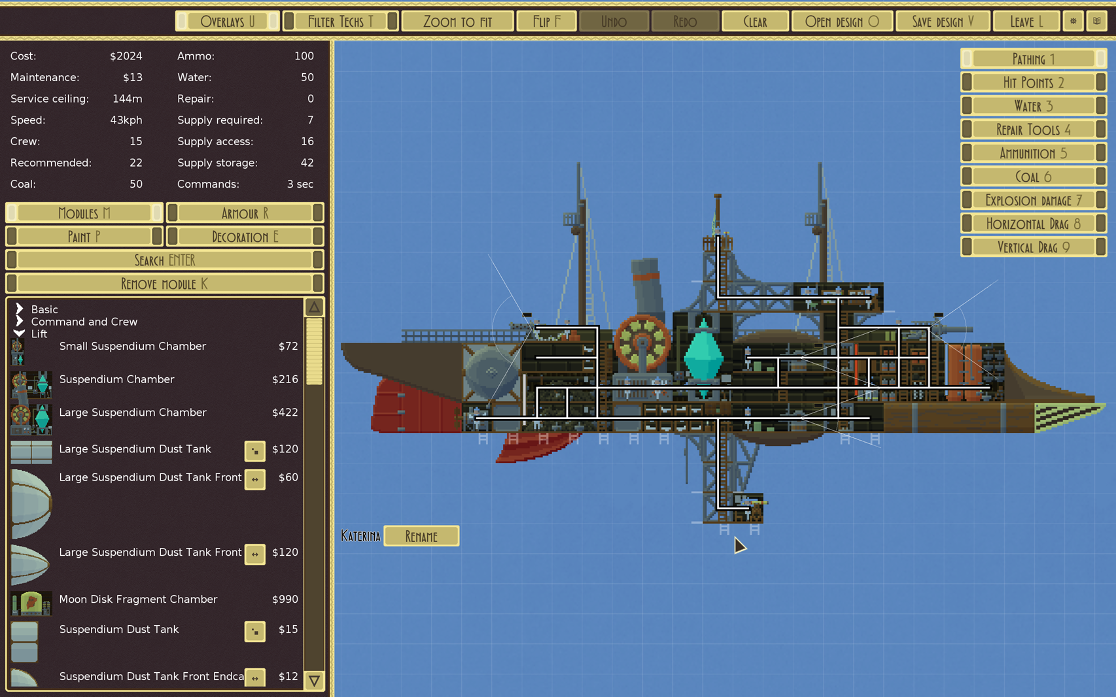Show the Coal 6 overlay
1116x697 pixels.
1034,177
